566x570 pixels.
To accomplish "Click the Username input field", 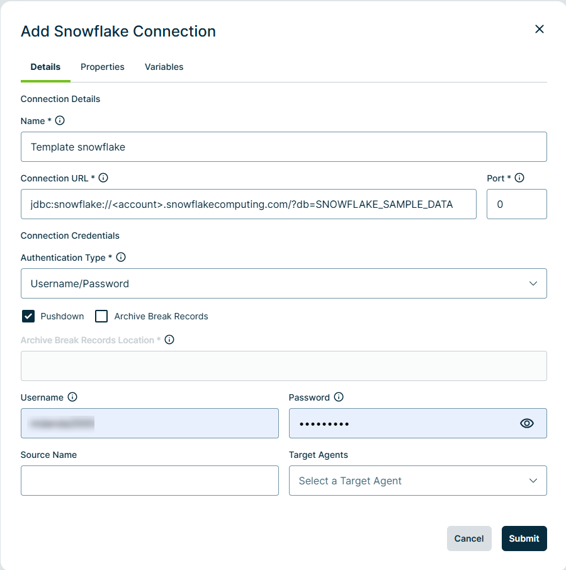I will (x=150, y=423).
